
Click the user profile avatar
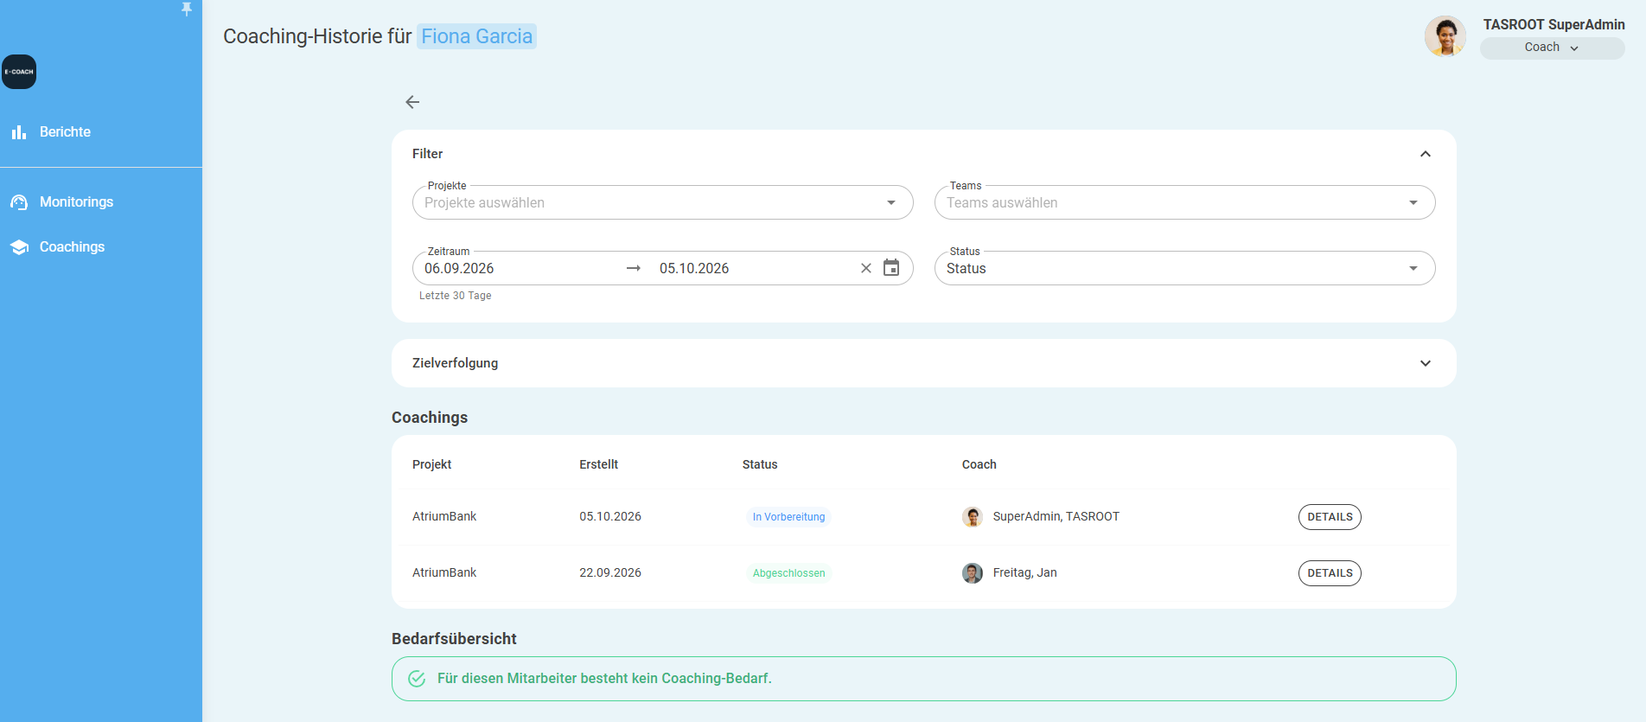pos(1445,36)
